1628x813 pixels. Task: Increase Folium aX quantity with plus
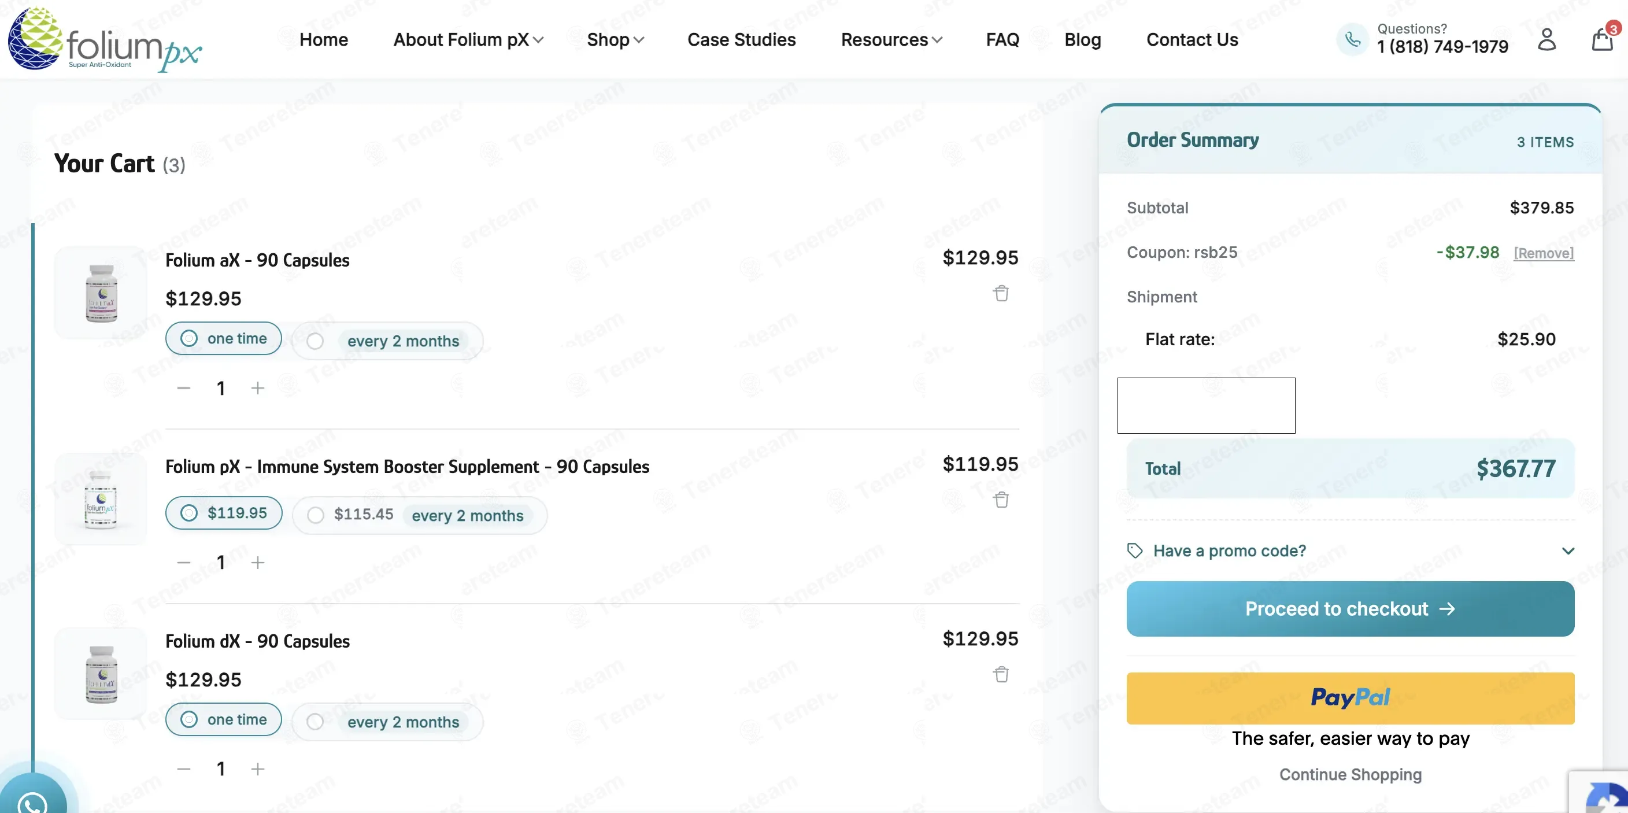tap(258, 388)
